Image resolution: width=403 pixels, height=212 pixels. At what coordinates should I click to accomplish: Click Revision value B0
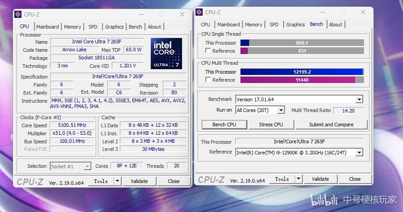tap(174, 92)
